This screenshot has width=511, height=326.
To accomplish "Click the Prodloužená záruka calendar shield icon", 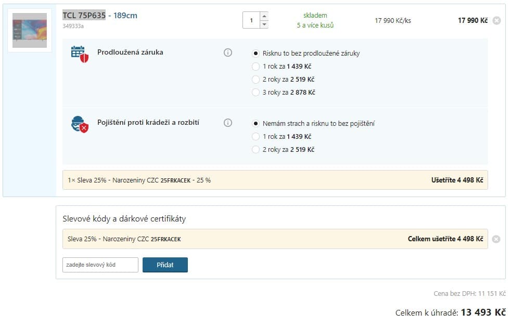I will [80, 54].
